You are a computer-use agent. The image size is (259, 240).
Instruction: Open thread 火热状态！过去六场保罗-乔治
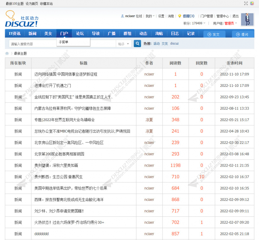pyautogui.click(x=69, y=222)
